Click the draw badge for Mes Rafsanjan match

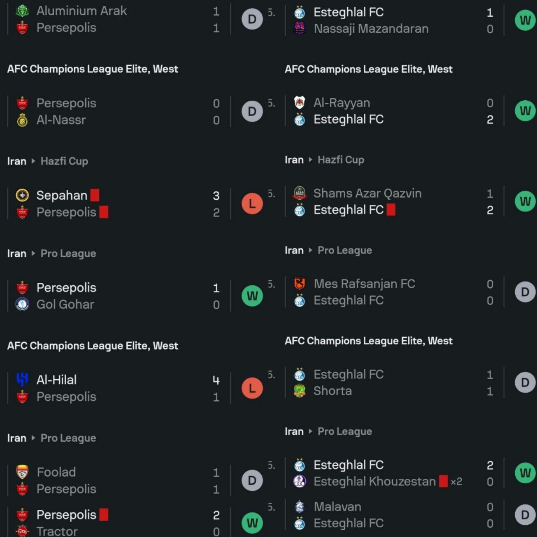click(x=525, y=292)
